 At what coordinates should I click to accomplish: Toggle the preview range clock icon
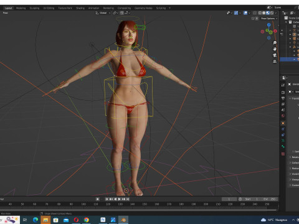[x=240, y=199]
